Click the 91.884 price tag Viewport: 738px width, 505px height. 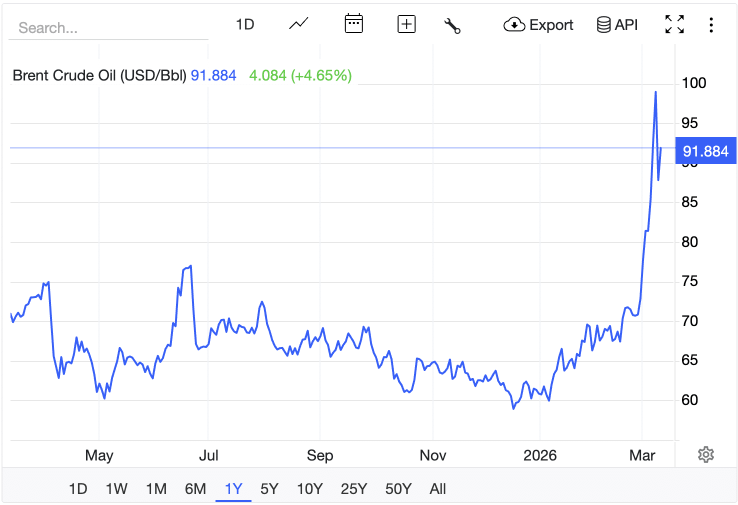[x=705, y=151]
